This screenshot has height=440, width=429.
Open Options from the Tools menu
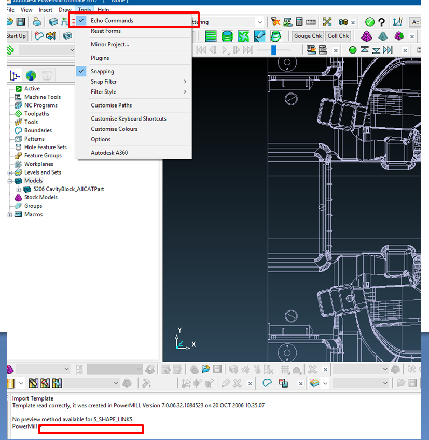[101, 139]
